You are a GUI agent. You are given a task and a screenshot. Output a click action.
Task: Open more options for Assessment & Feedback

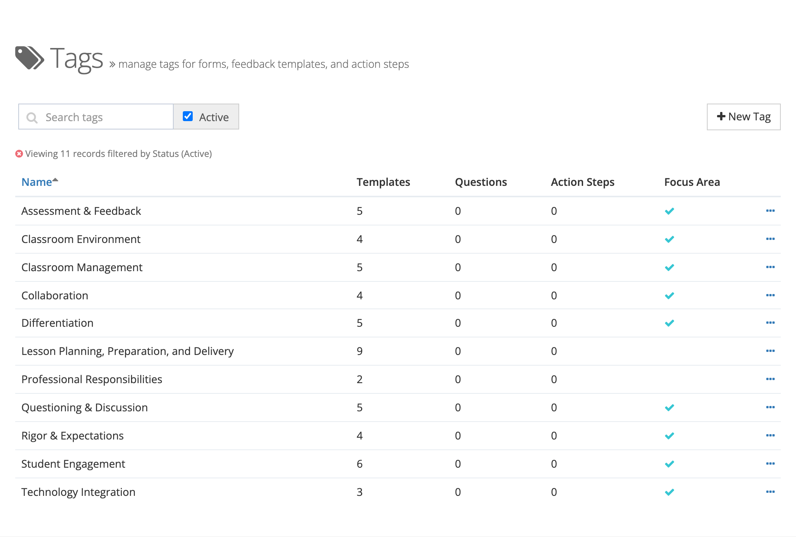(x=770, y=211)
